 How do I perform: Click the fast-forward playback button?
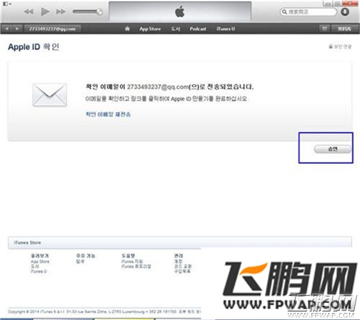[61, 12]
